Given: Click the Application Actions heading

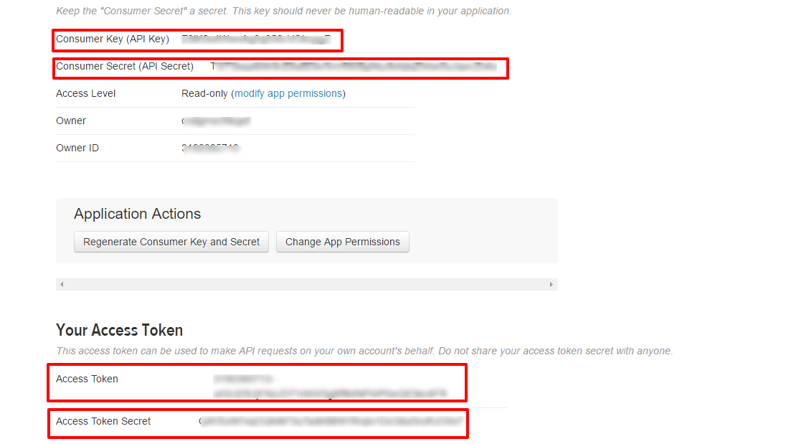Looking at the screenshot, I should [137, 214].
